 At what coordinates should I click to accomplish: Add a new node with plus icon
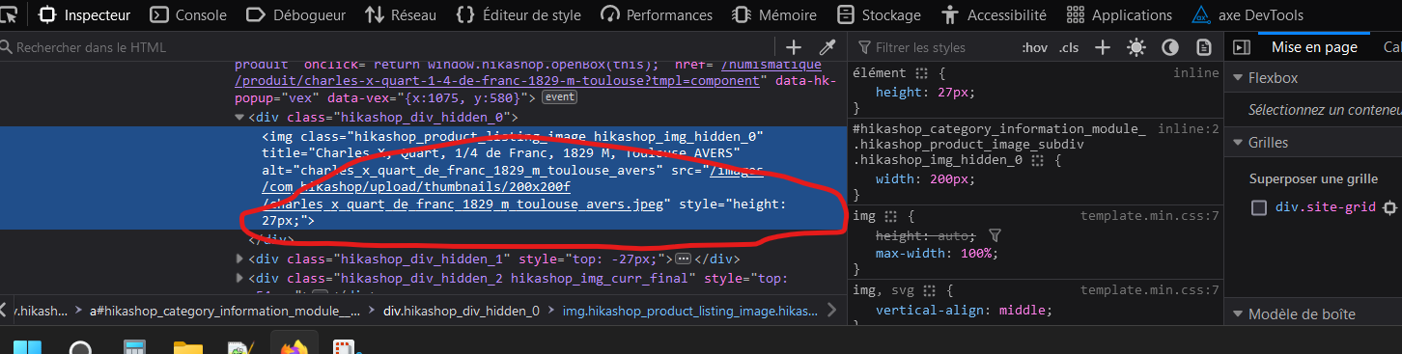click(x=794, y=47)
